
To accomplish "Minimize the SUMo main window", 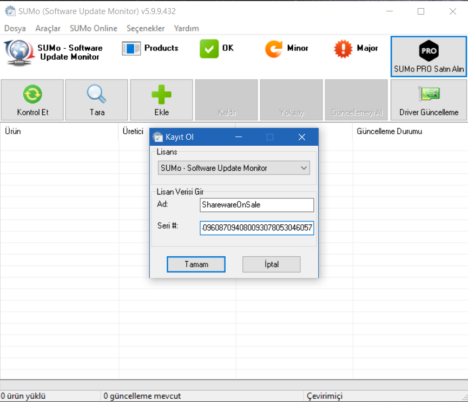I will [389, 11].
